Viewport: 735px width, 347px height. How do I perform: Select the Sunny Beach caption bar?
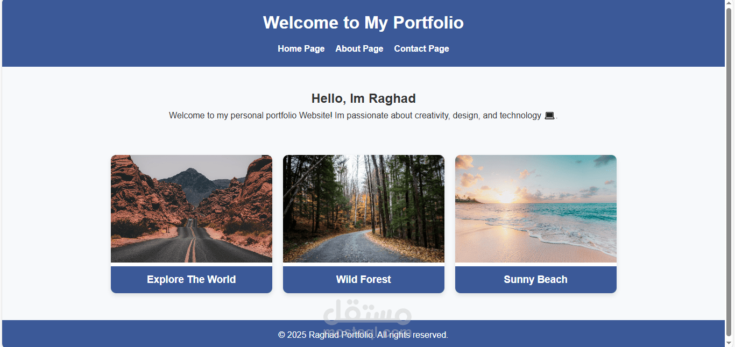tap(535, 279)
